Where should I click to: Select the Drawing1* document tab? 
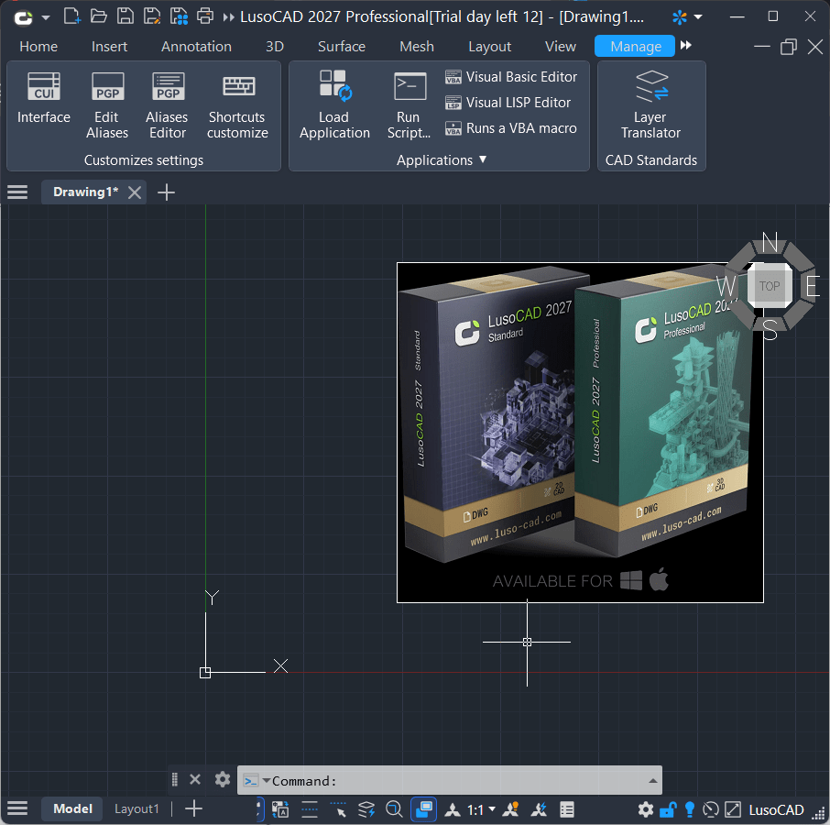click(85, 192)
